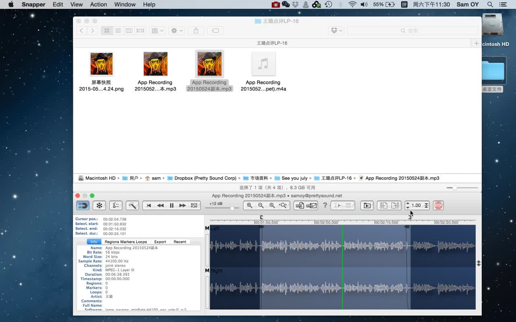Open the Regions Markers Loops tab

tap(126, 242)
